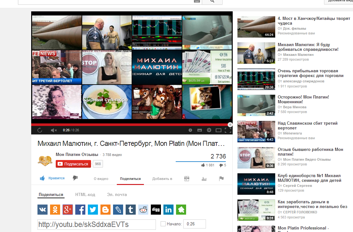The image size is (353, 232).
Task: Share on Reddit icon
Action: 143,210
